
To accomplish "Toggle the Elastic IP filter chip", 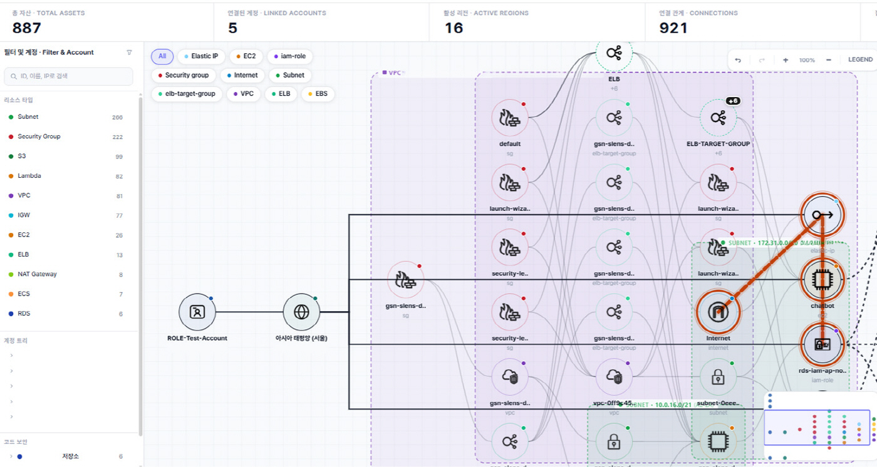I will click(x=202, y=56).
